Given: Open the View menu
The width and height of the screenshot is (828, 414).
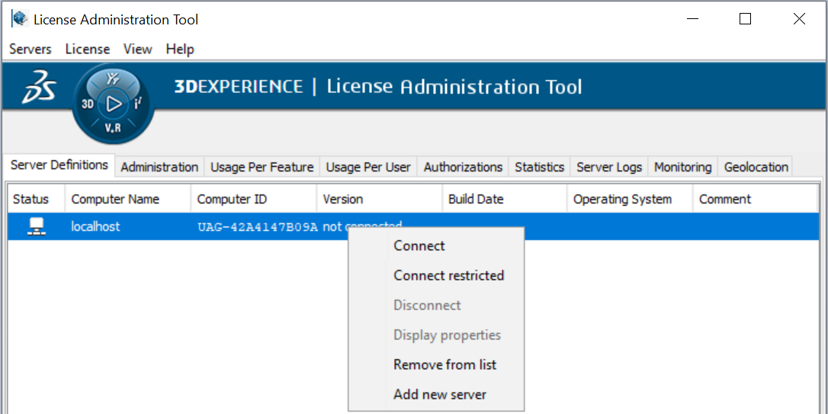Looking at the screenshot, I should click(138, 49).
